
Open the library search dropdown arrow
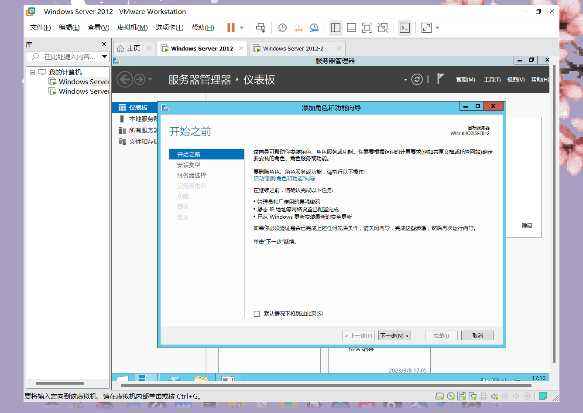(105, 57)
